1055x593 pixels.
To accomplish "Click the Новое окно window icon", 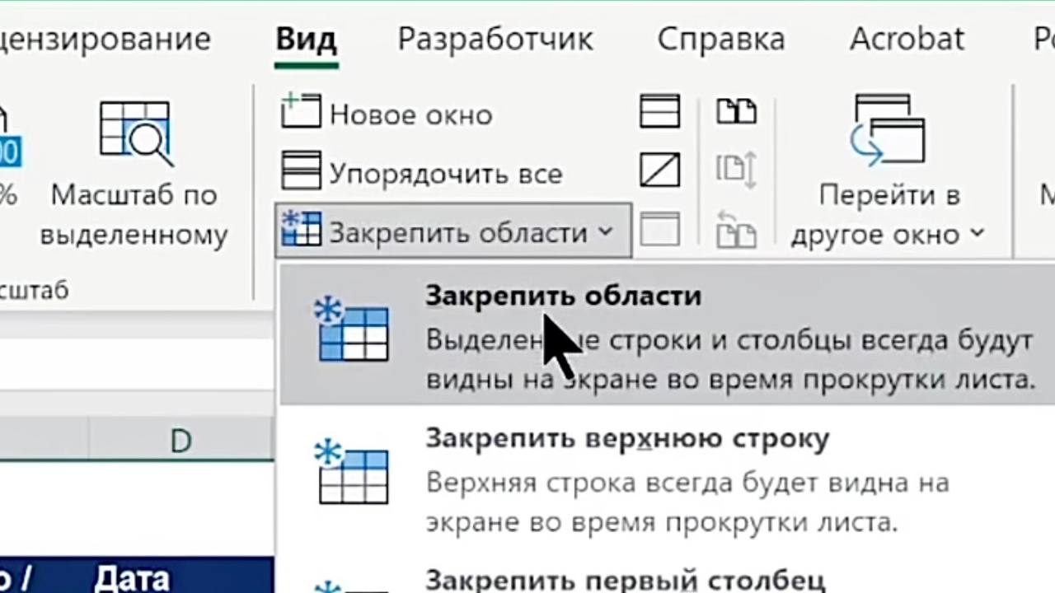I will 301,111.
